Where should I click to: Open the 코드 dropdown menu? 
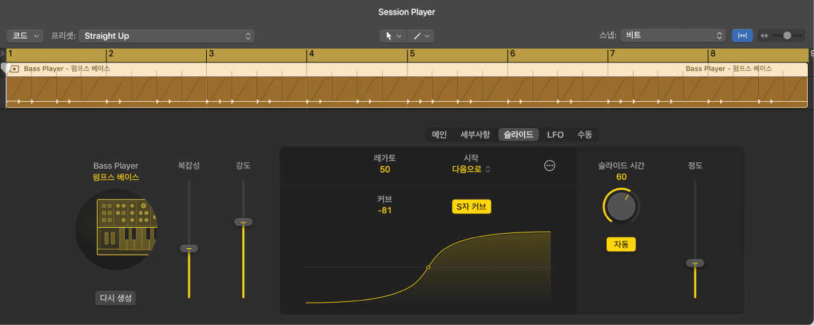[25, 36]
